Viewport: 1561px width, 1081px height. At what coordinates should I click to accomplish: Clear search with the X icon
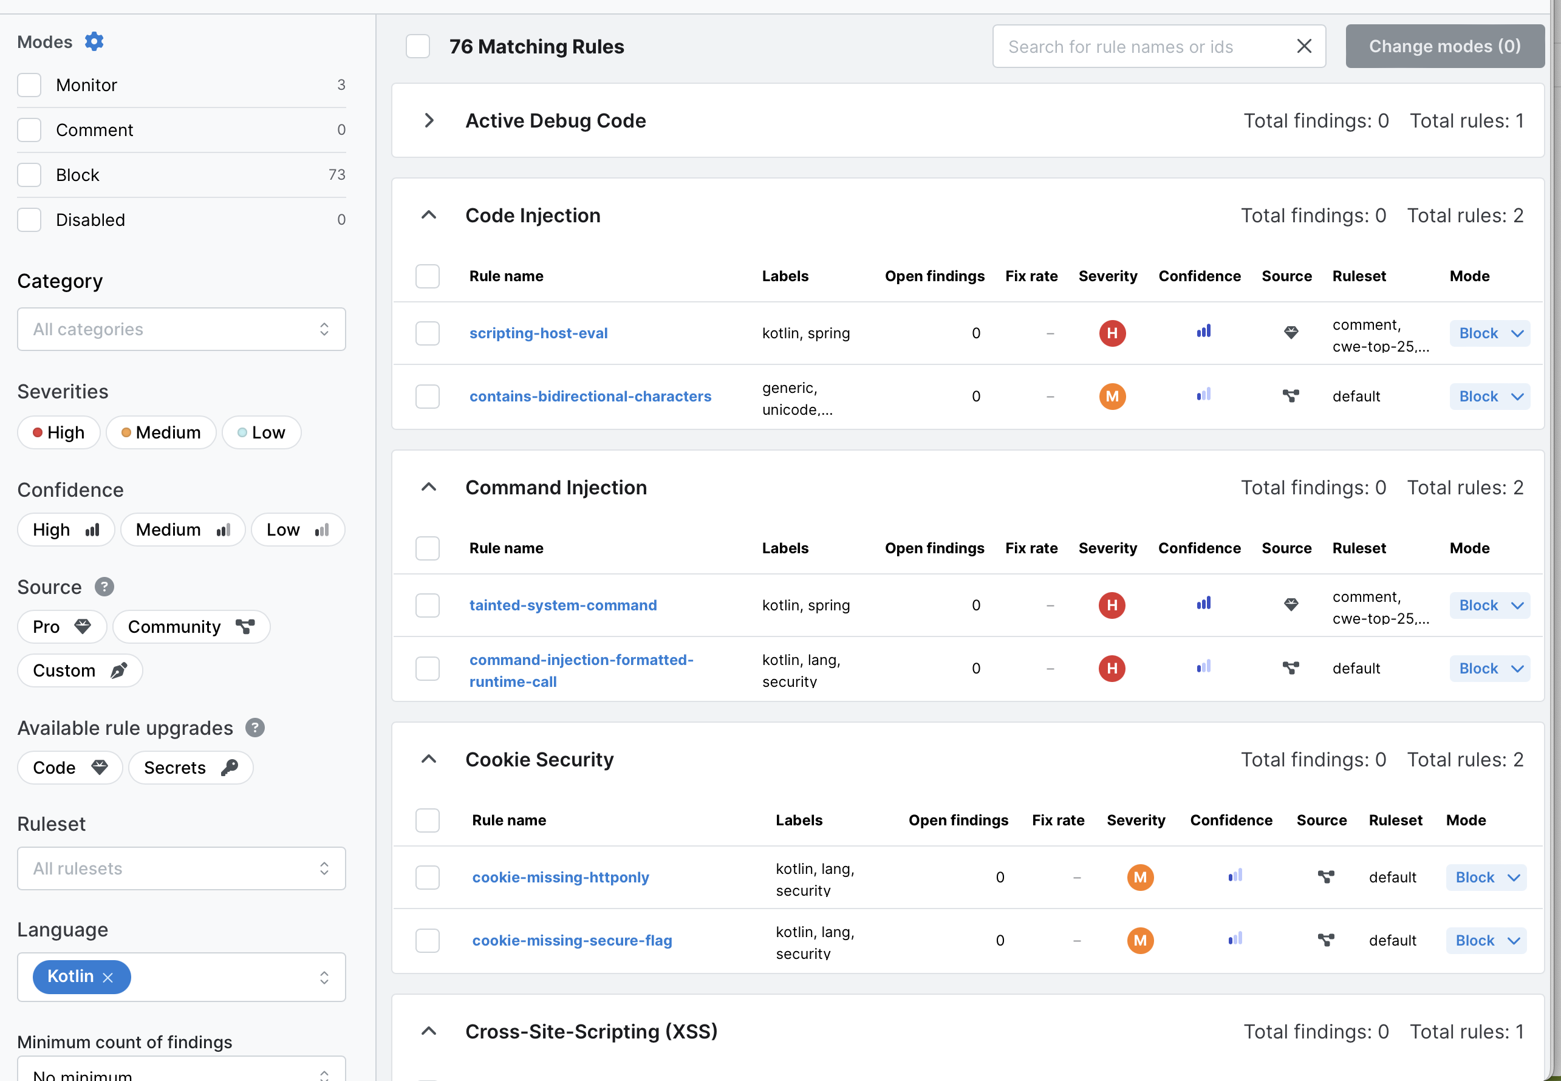1303,46
